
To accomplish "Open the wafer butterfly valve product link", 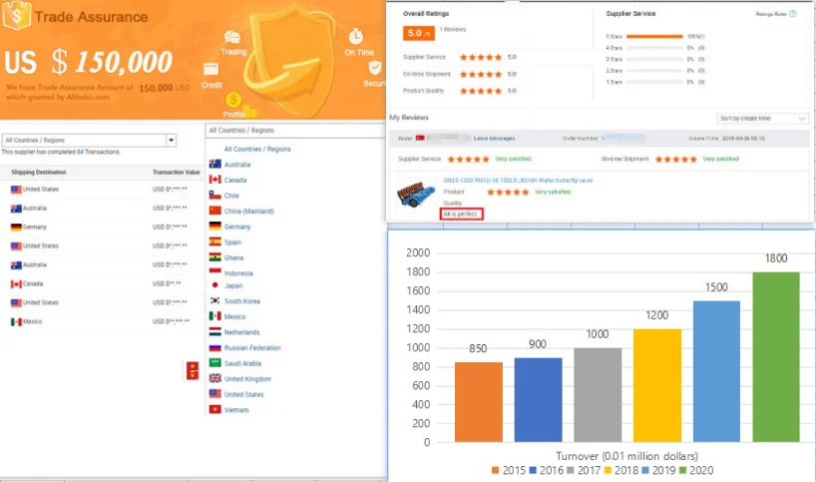I will click(x=518, y=180).
